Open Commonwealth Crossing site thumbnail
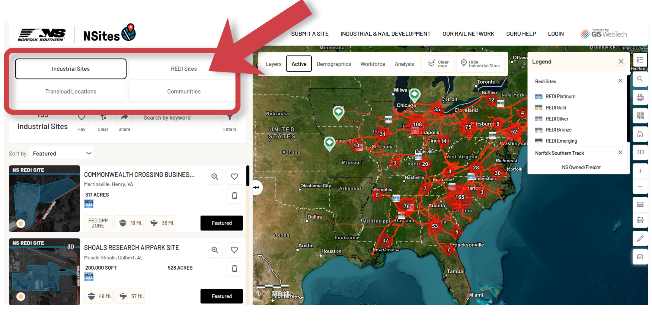This screenshot has height=326, width=652. click(x=44, y=199)
